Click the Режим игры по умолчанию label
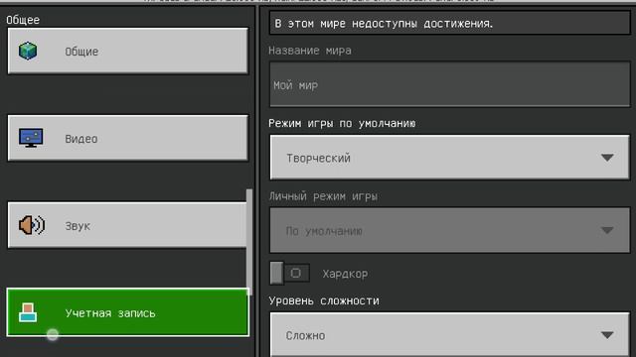Viewport: 636px width, 357px height. pos(342,123)
